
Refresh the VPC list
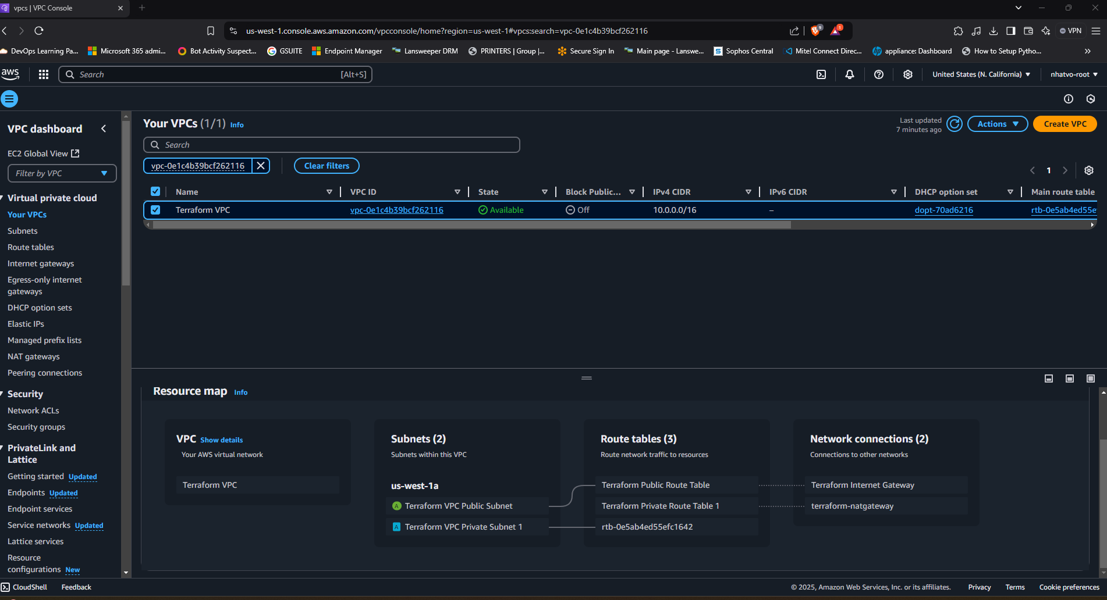(955, 124)
